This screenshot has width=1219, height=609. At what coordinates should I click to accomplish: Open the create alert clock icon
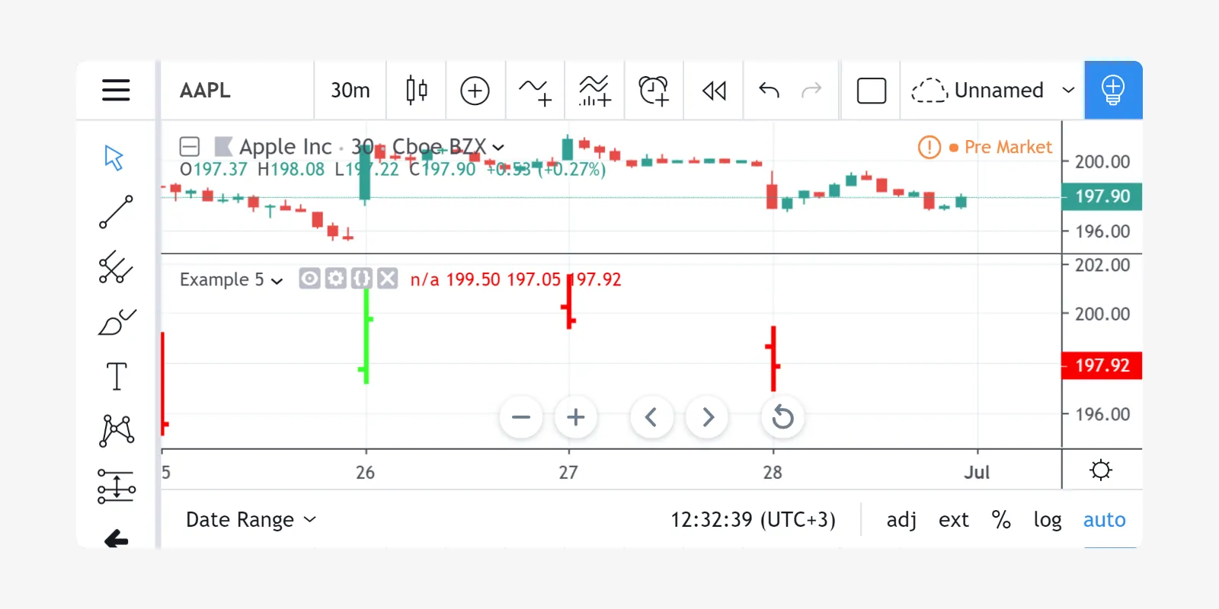click(654, 90)
